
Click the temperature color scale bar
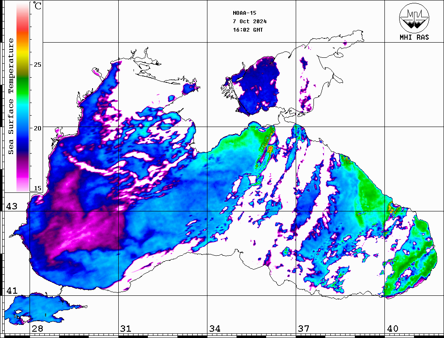point(23,97)
